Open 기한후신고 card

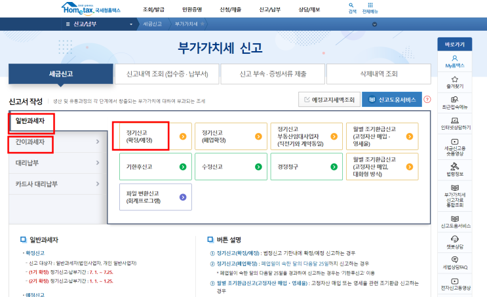coord(155,167)
